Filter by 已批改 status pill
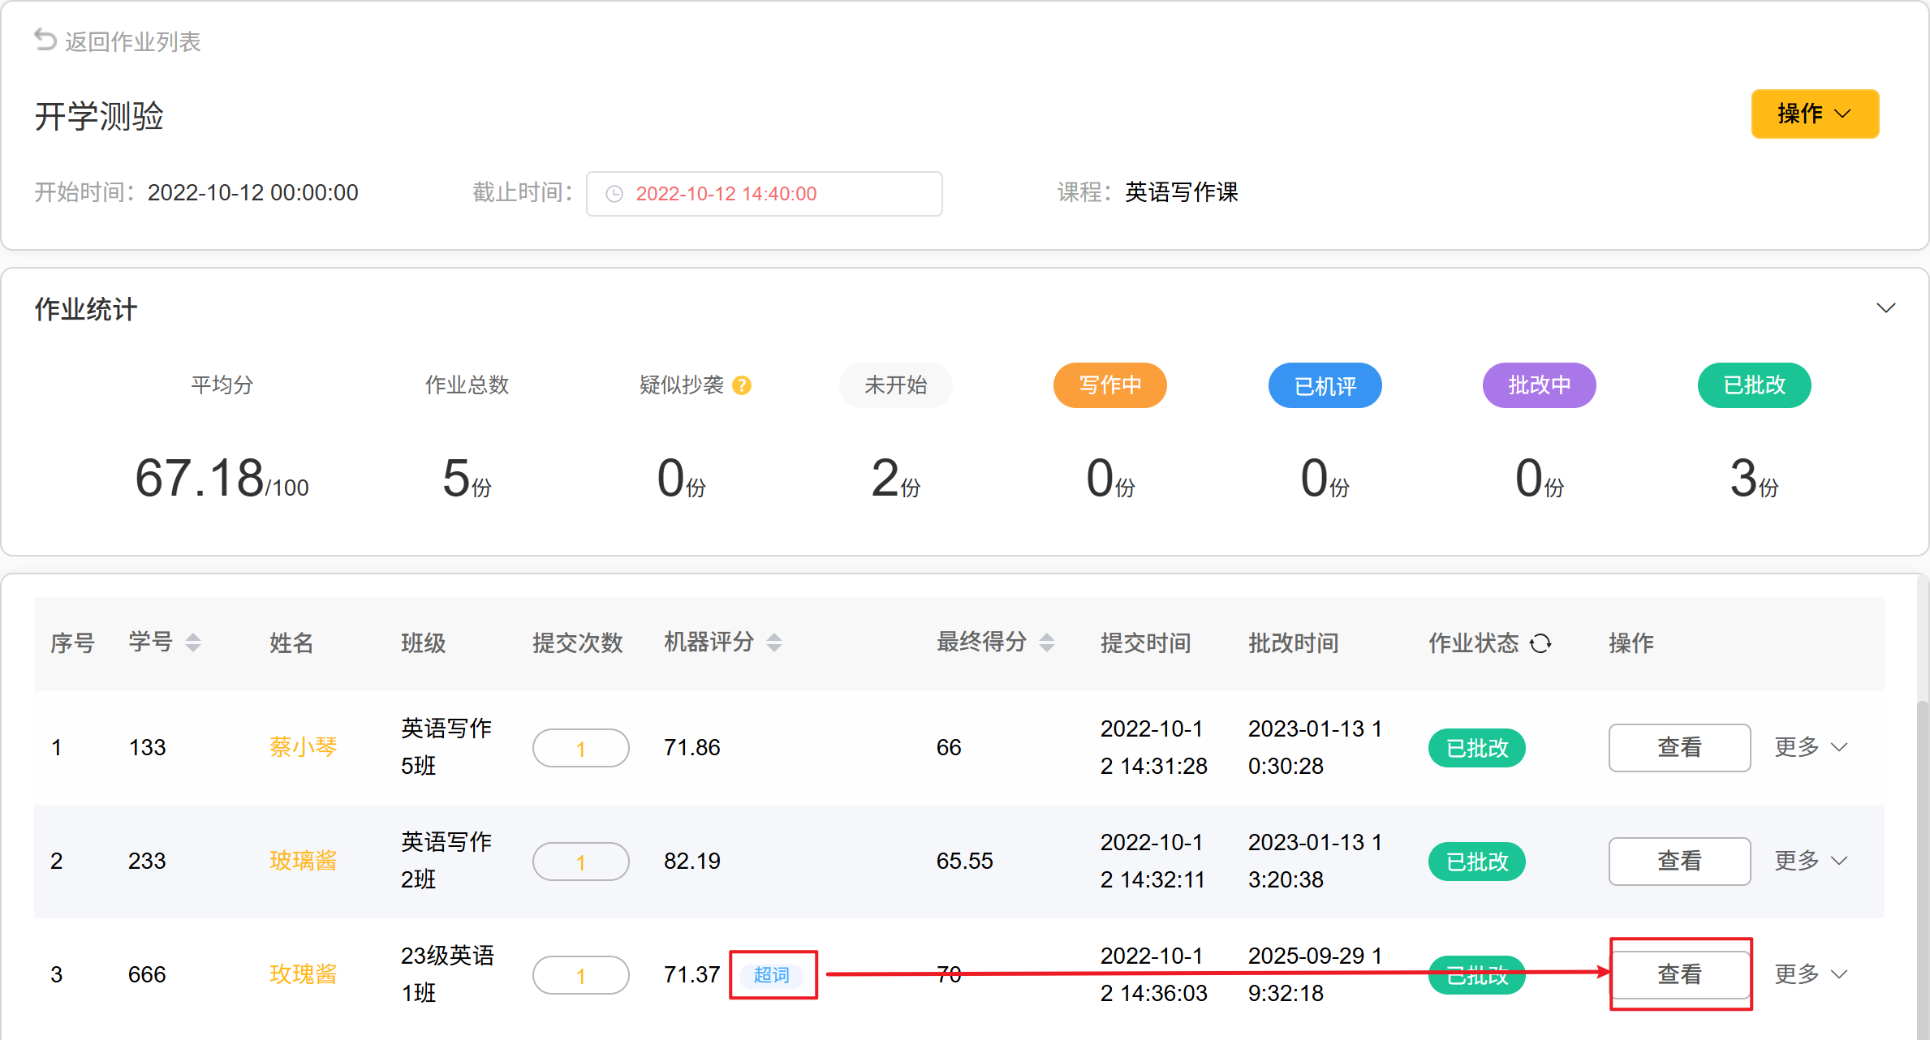This screenshot has height=1040, width=1930. pos(1753,385)
